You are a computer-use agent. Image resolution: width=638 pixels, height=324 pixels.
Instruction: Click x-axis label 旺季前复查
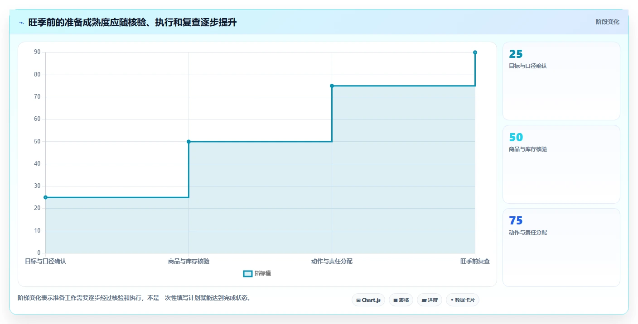(x=475, y=261)
